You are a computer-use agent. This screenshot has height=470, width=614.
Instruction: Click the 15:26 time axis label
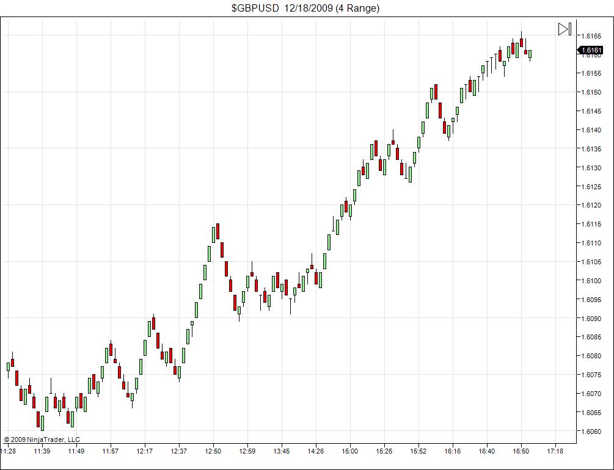pyautogui.click(x=384, y=451)
